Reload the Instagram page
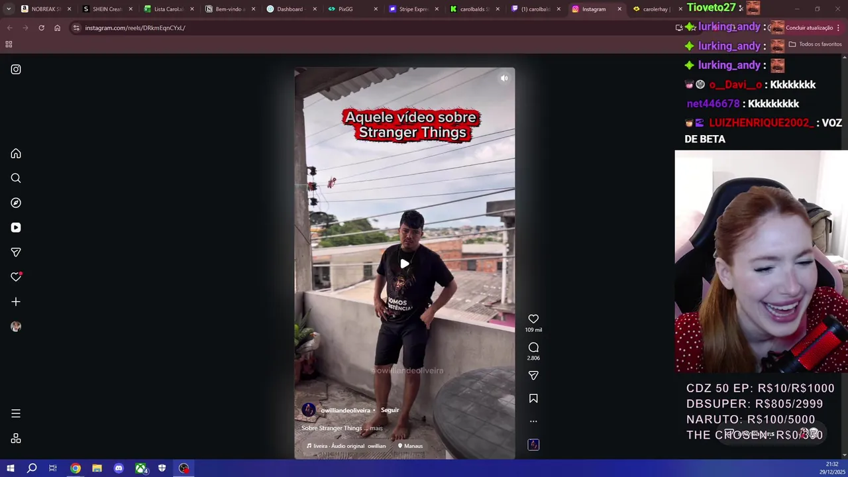The width and height of the screenshot is (848, 477). pos(41,28)
